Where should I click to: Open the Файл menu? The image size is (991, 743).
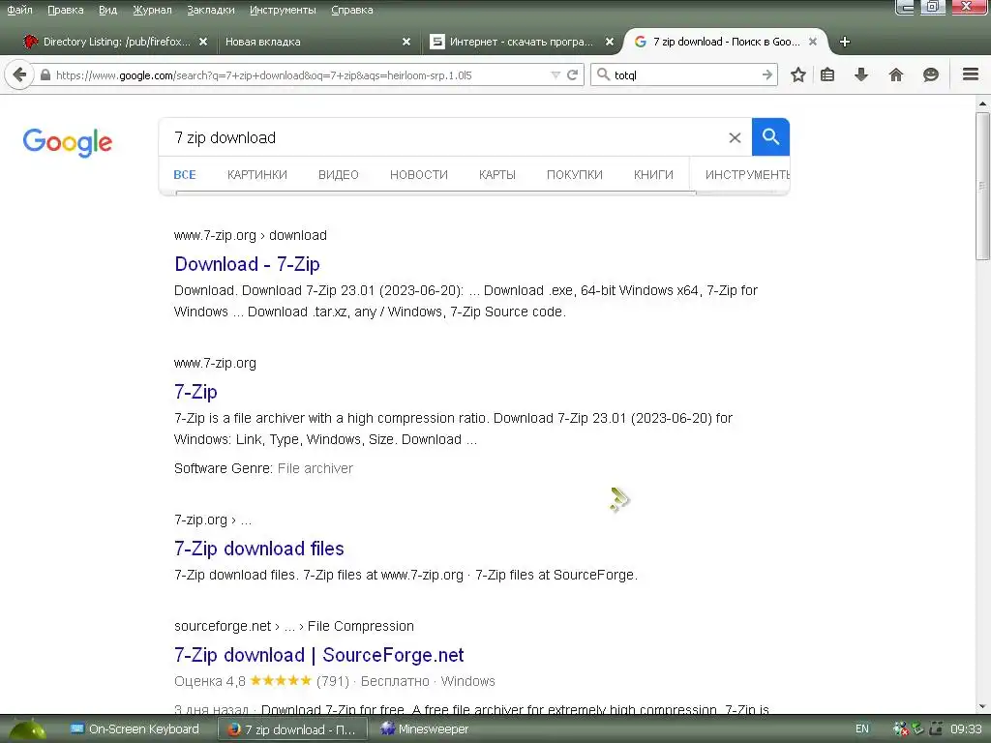tap(19, 10)
